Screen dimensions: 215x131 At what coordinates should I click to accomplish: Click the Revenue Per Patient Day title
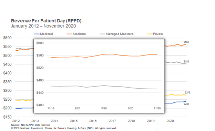pyautogui.click(x=46, y=21)
